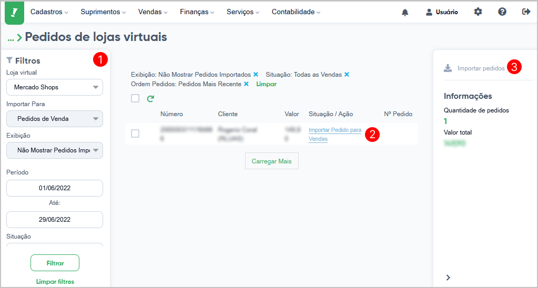Click the green refresh orders icon

150,99
